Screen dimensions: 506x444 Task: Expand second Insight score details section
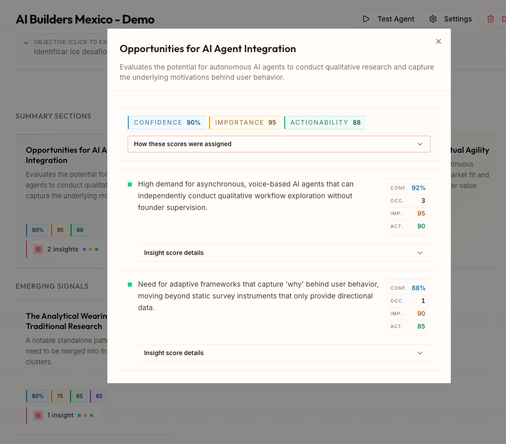[284, 353]
